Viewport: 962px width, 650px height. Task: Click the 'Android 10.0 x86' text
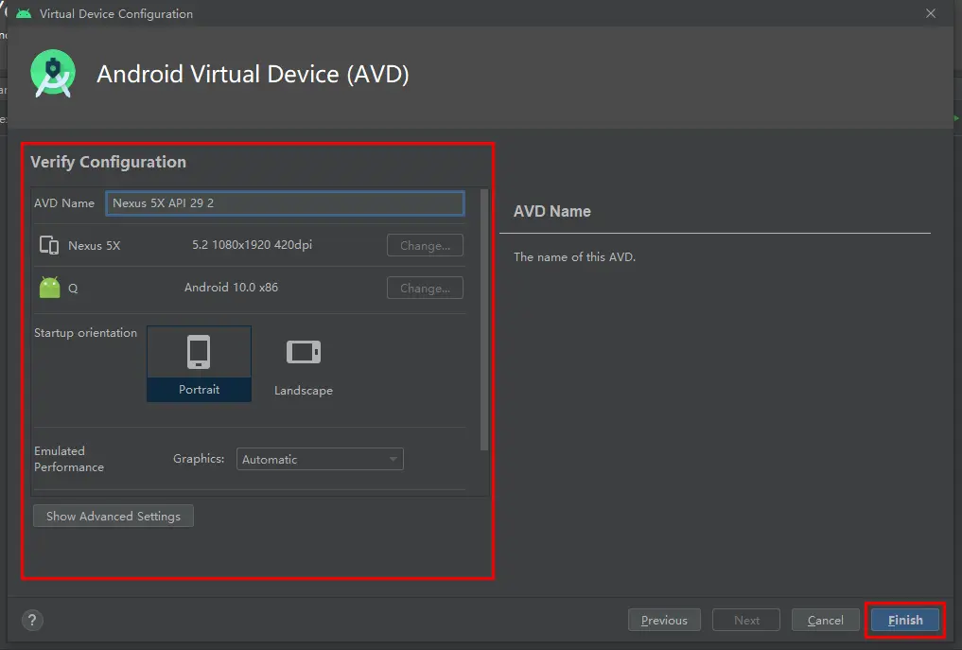point(232,288)
